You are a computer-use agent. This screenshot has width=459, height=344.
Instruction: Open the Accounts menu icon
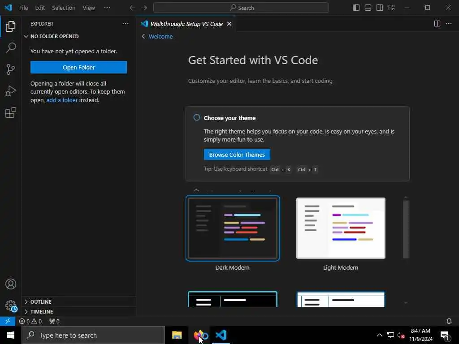(11, 284)
